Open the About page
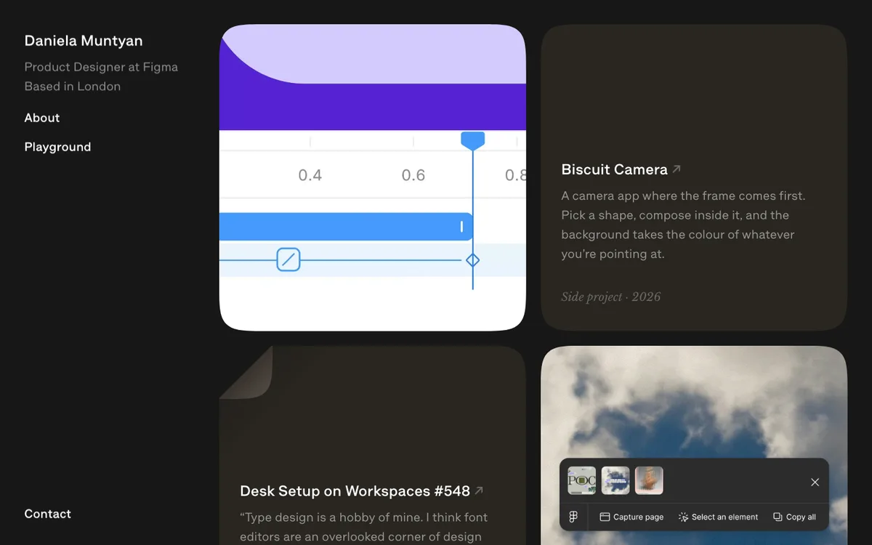 (x=42, y=118)
